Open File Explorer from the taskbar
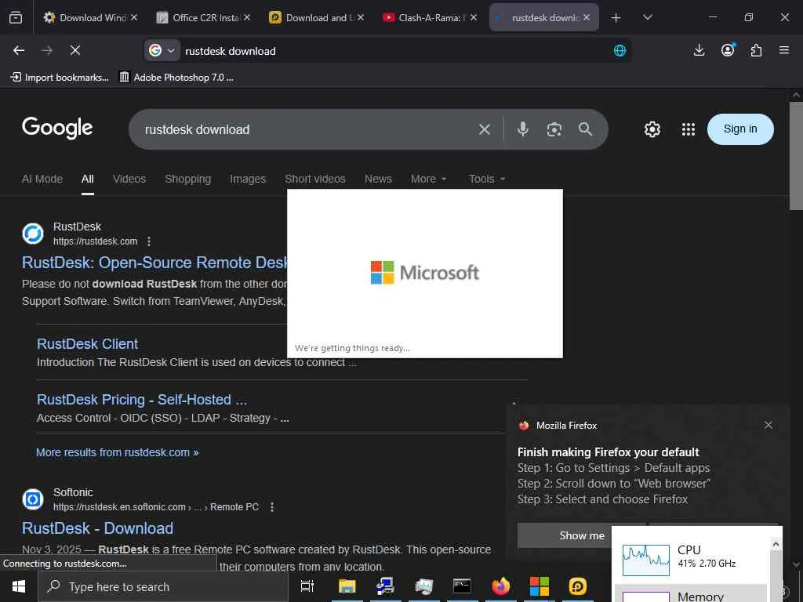 [x=347, y=586]
